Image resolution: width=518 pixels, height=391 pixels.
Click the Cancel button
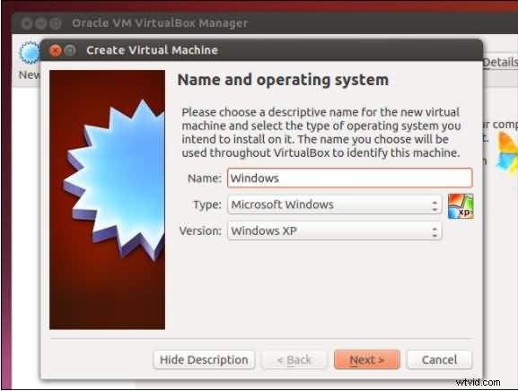439,360
